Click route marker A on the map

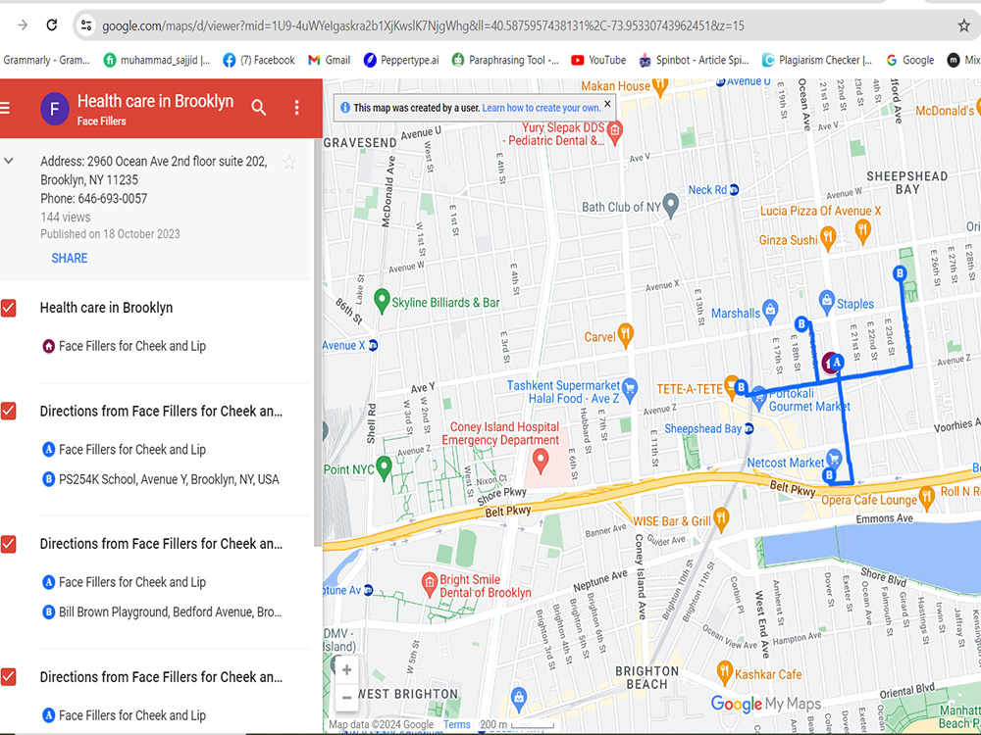[x=837, y=362]
